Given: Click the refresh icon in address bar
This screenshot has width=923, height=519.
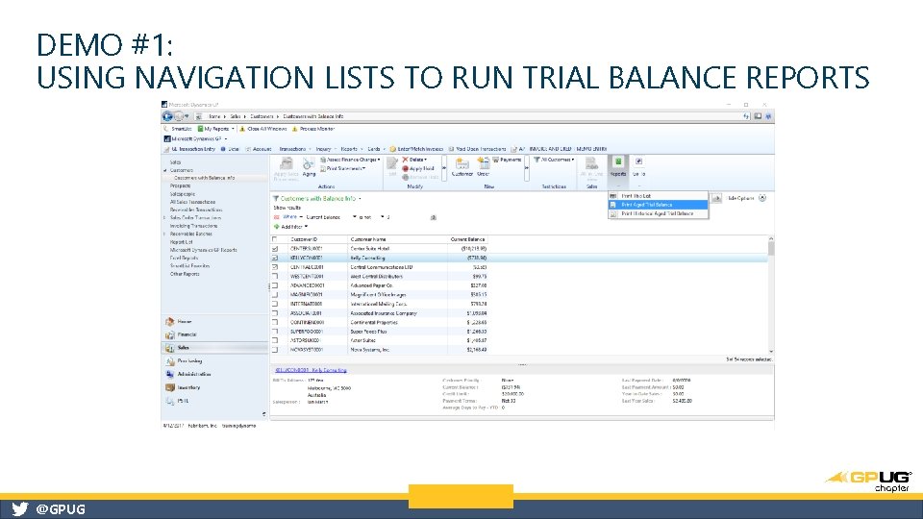Looking at the screenshot, I should tap(746, 116).
